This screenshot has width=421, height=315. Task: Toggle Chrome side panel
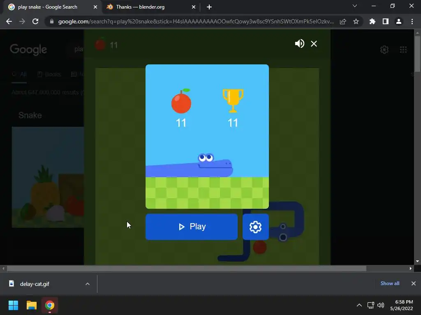[385, 21]
